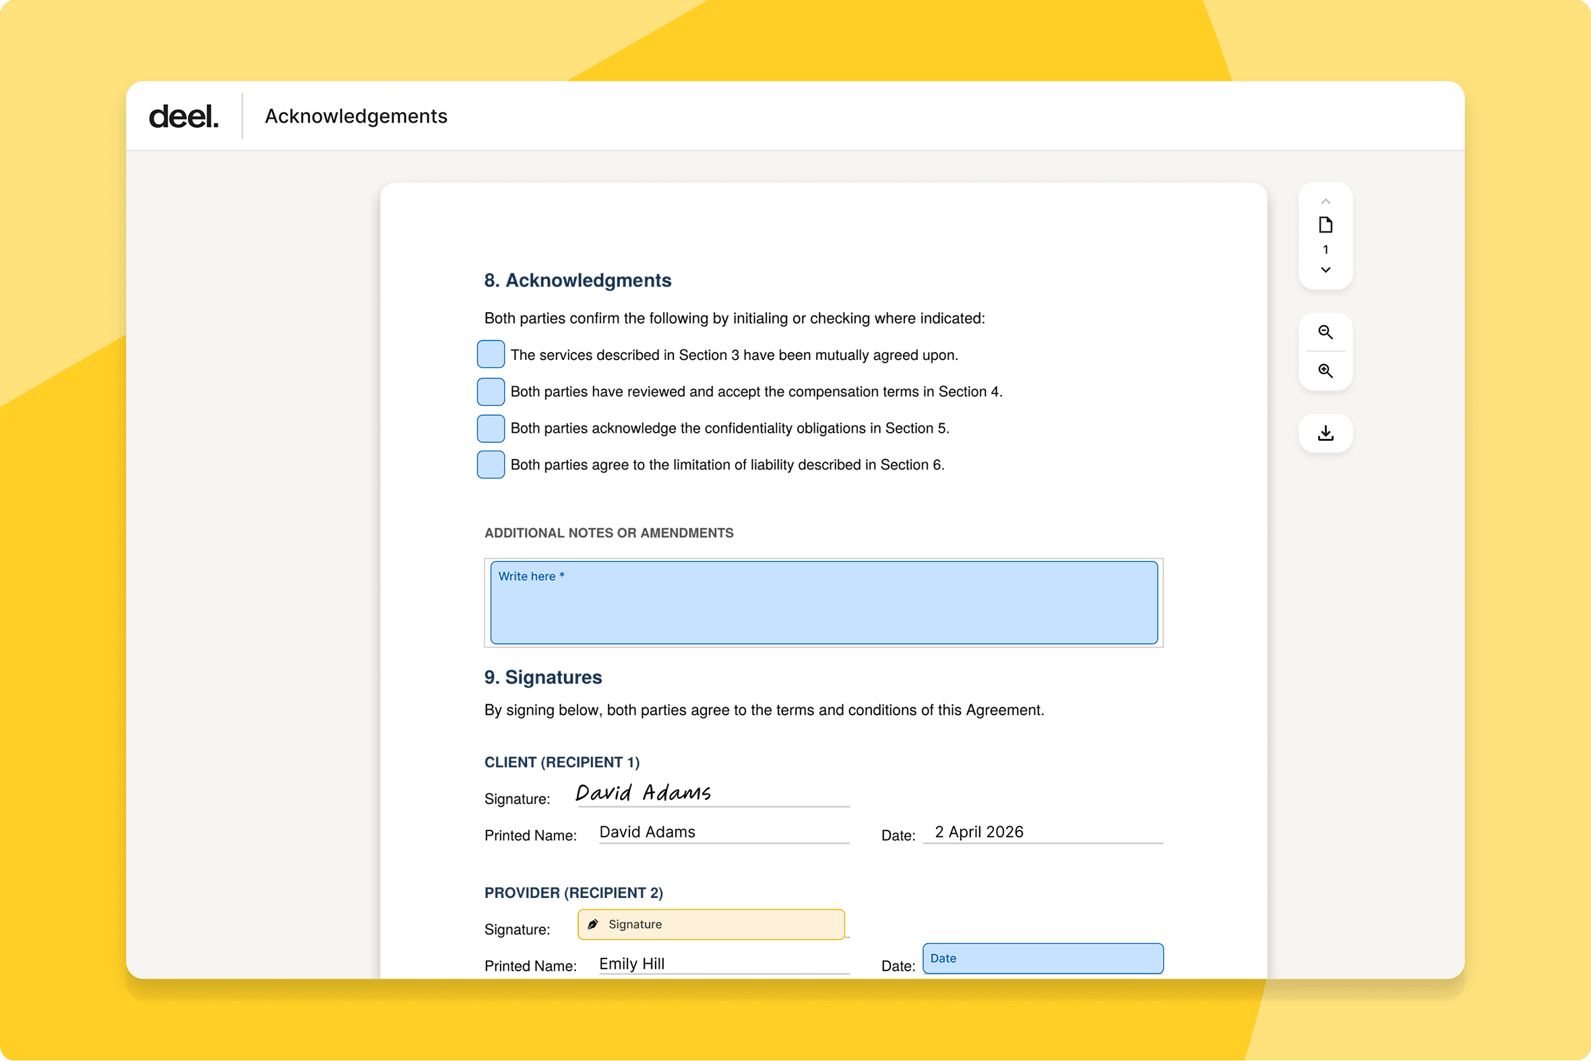Click the up chevron to go to previous page
Viewport: 1591px width, 1061px height.
coord(1325,201)
